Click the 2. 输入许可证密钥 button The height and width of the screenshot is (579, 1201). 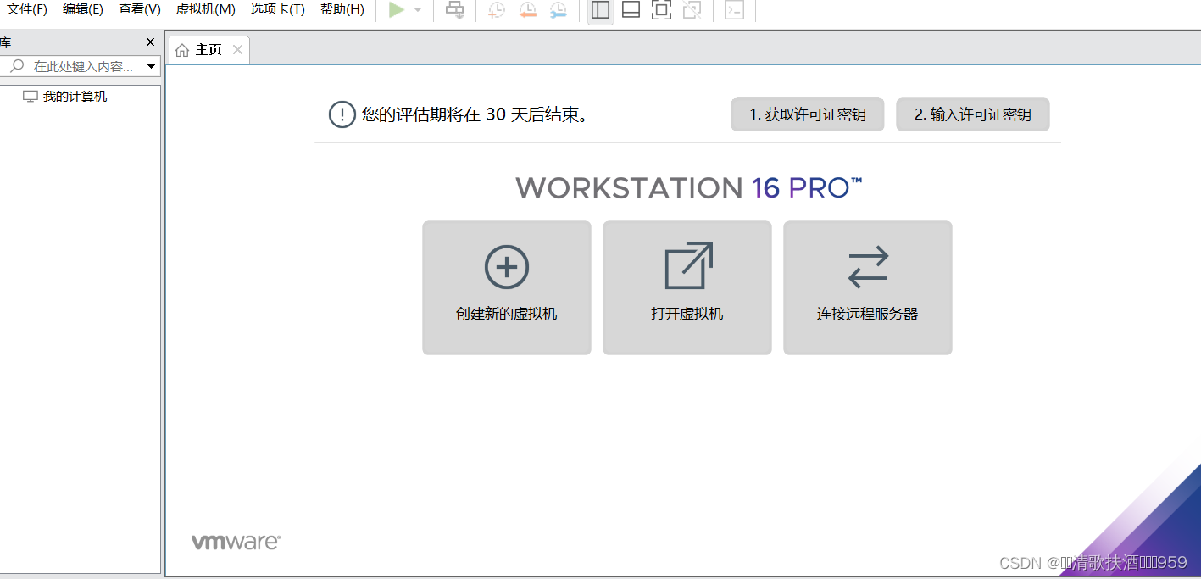pos(973,114)
